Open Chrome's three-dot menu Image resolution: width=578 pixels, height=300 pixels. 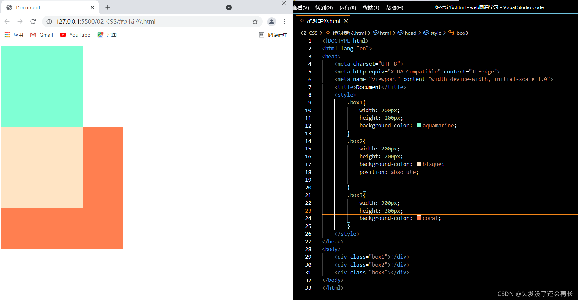(x=284, y=21)
